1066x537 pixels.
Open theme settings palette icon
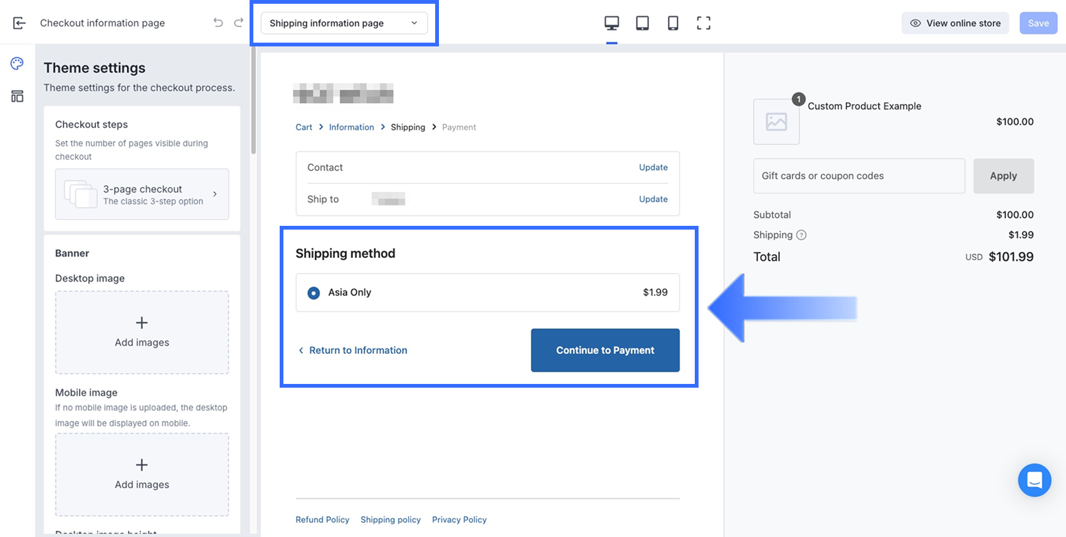tap(18, 63)
